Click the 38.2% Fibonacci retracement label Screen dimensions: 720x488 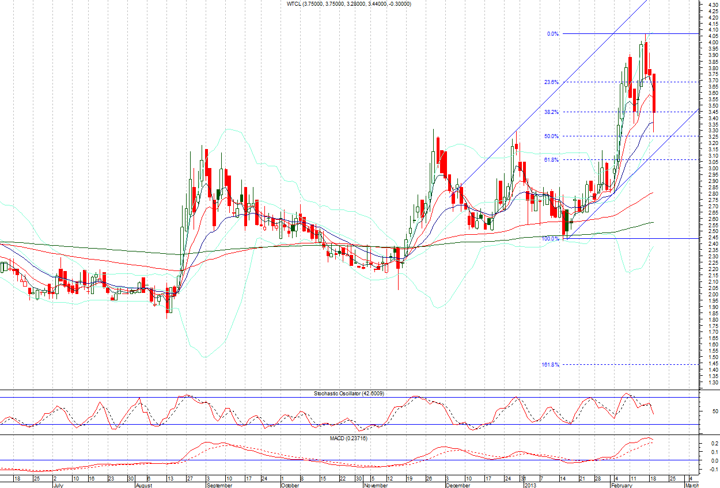(551, 112)
